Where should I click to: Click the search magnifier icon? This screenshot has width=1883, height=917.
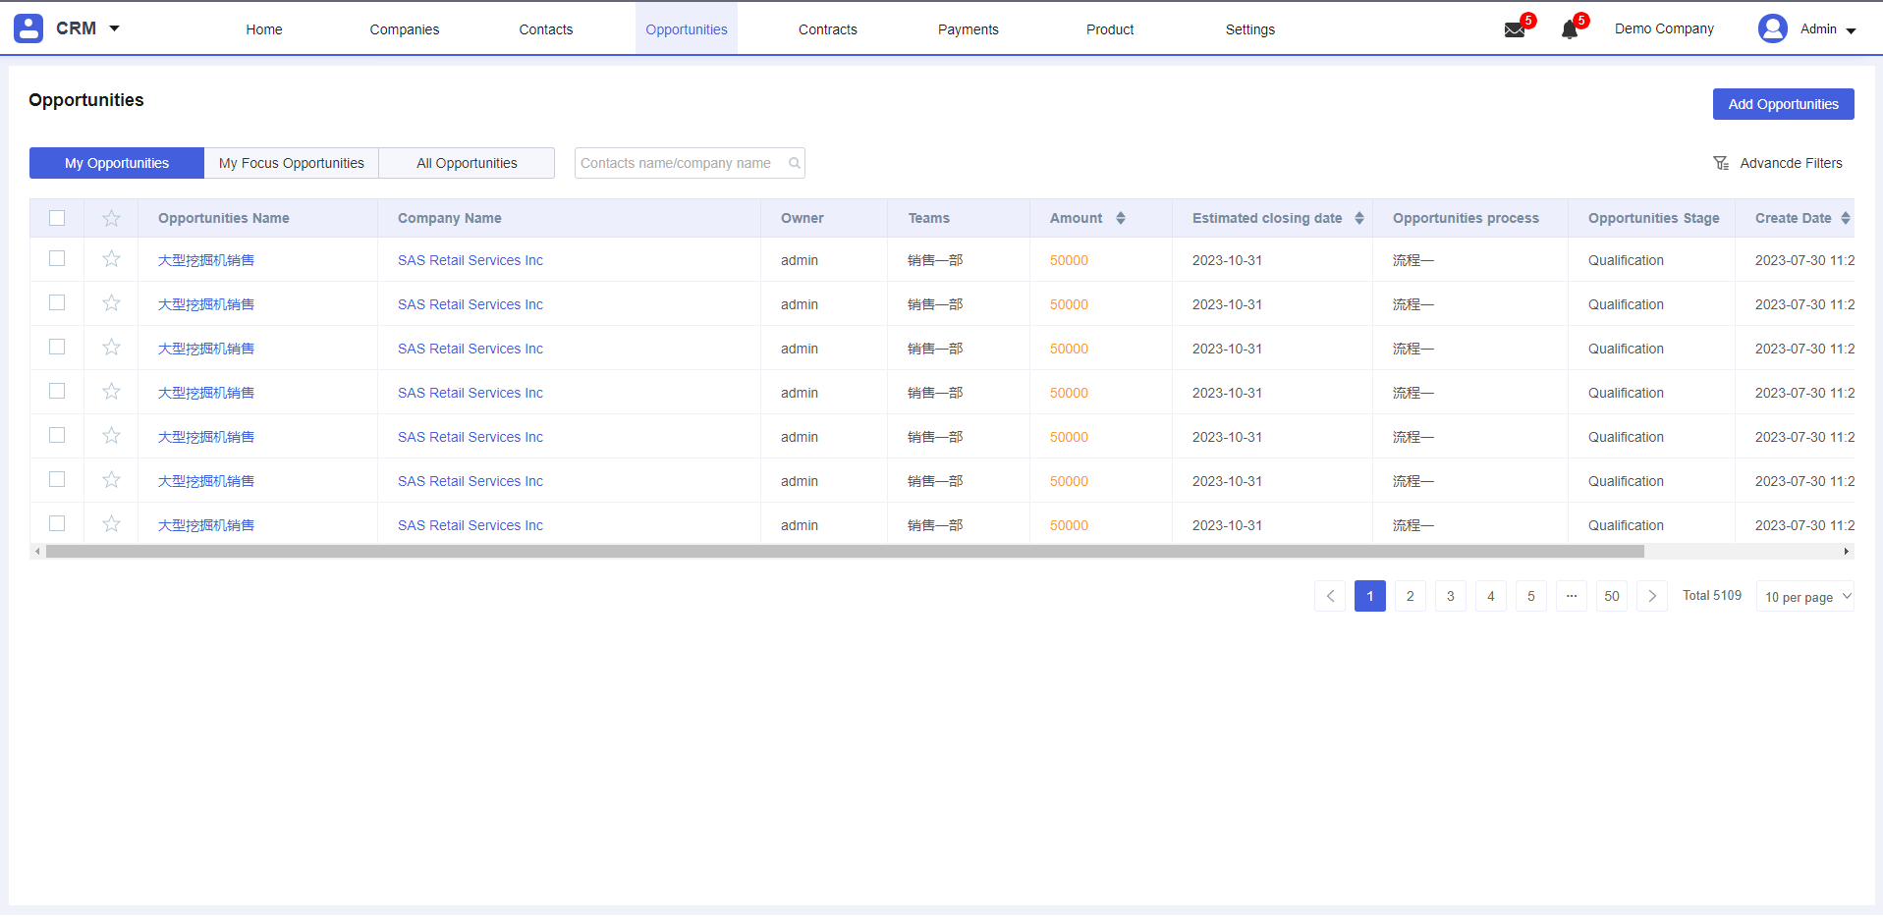(795, 163)
